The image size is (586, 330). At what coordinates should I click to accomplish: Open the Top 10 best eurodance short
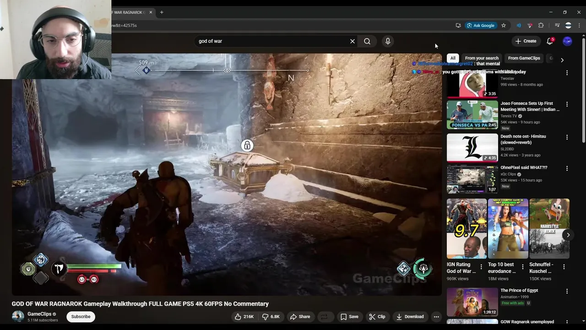pyautogui.click(x=508, y=229)
